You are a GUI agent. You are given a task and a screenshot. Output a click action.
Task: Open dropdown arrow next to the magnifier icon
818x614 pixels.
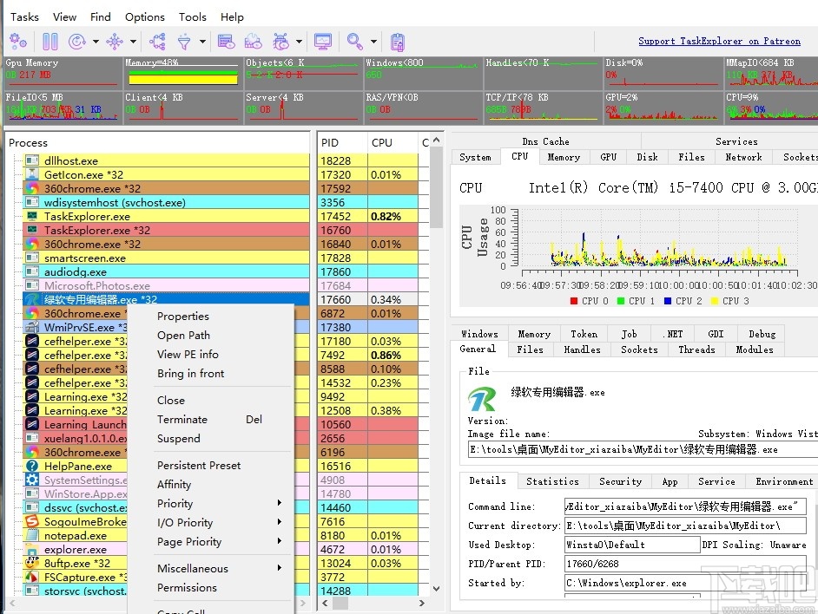tap(373, 42)
